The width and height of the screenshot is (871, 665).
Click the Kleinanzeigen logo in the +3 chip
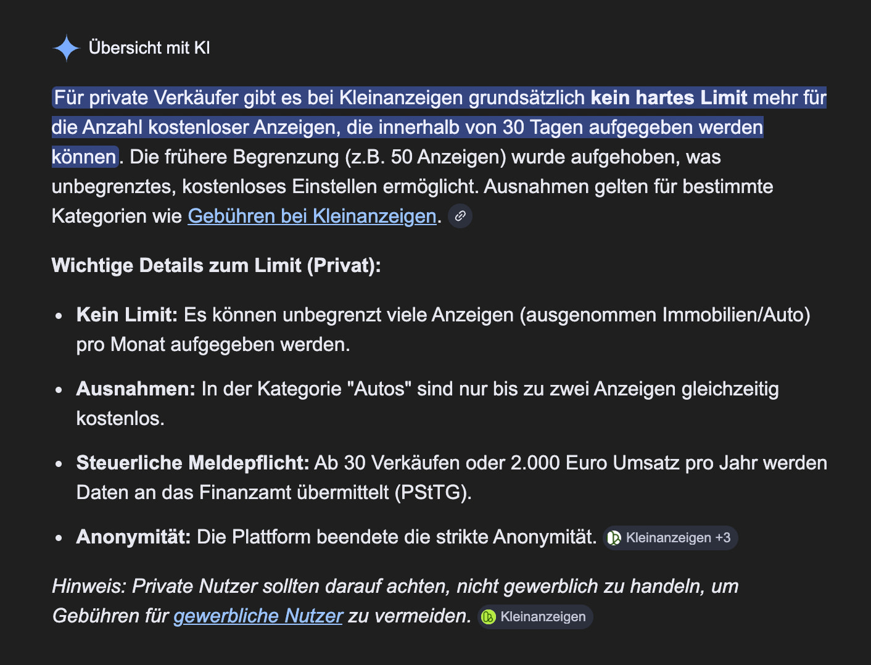click(x=614, y=538)
